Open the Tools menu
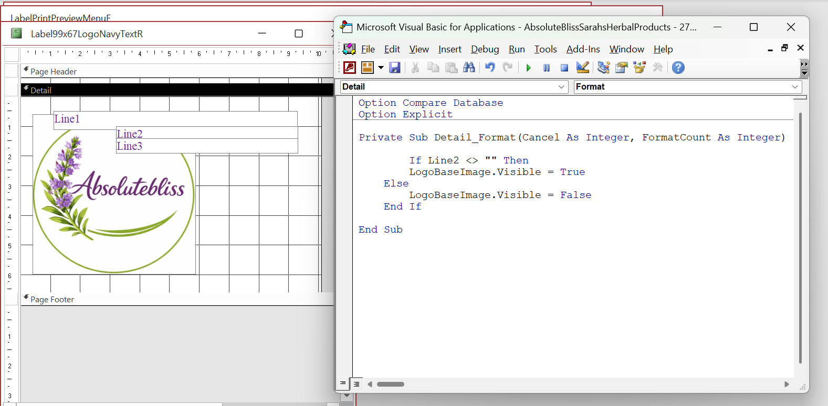The image size is (828, 406). [x=546, y=49]
